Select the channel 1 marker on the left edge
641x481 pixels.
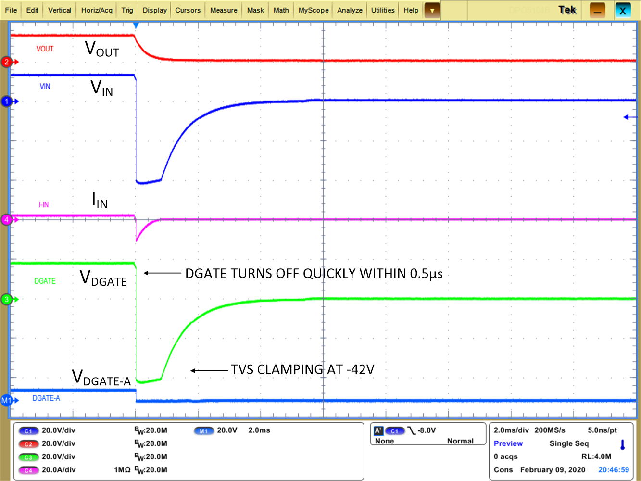[x=6, y=101]
